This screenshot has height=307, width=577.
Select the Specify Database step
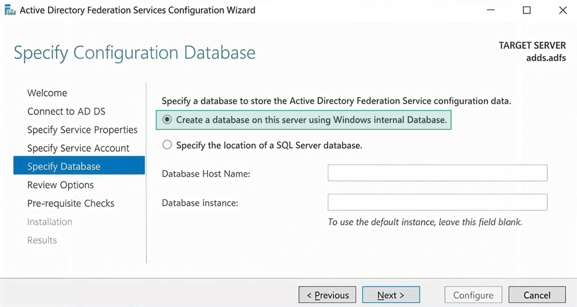click(x=64, y=166)
